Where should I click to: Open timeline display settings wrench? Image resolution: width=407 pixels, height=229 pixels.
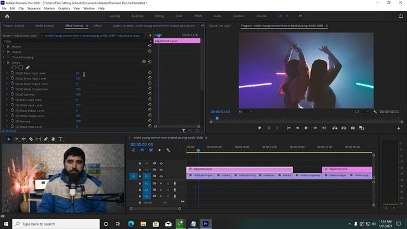tap(168, 150)
